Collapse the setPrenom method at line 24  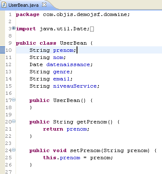point(13,150)
